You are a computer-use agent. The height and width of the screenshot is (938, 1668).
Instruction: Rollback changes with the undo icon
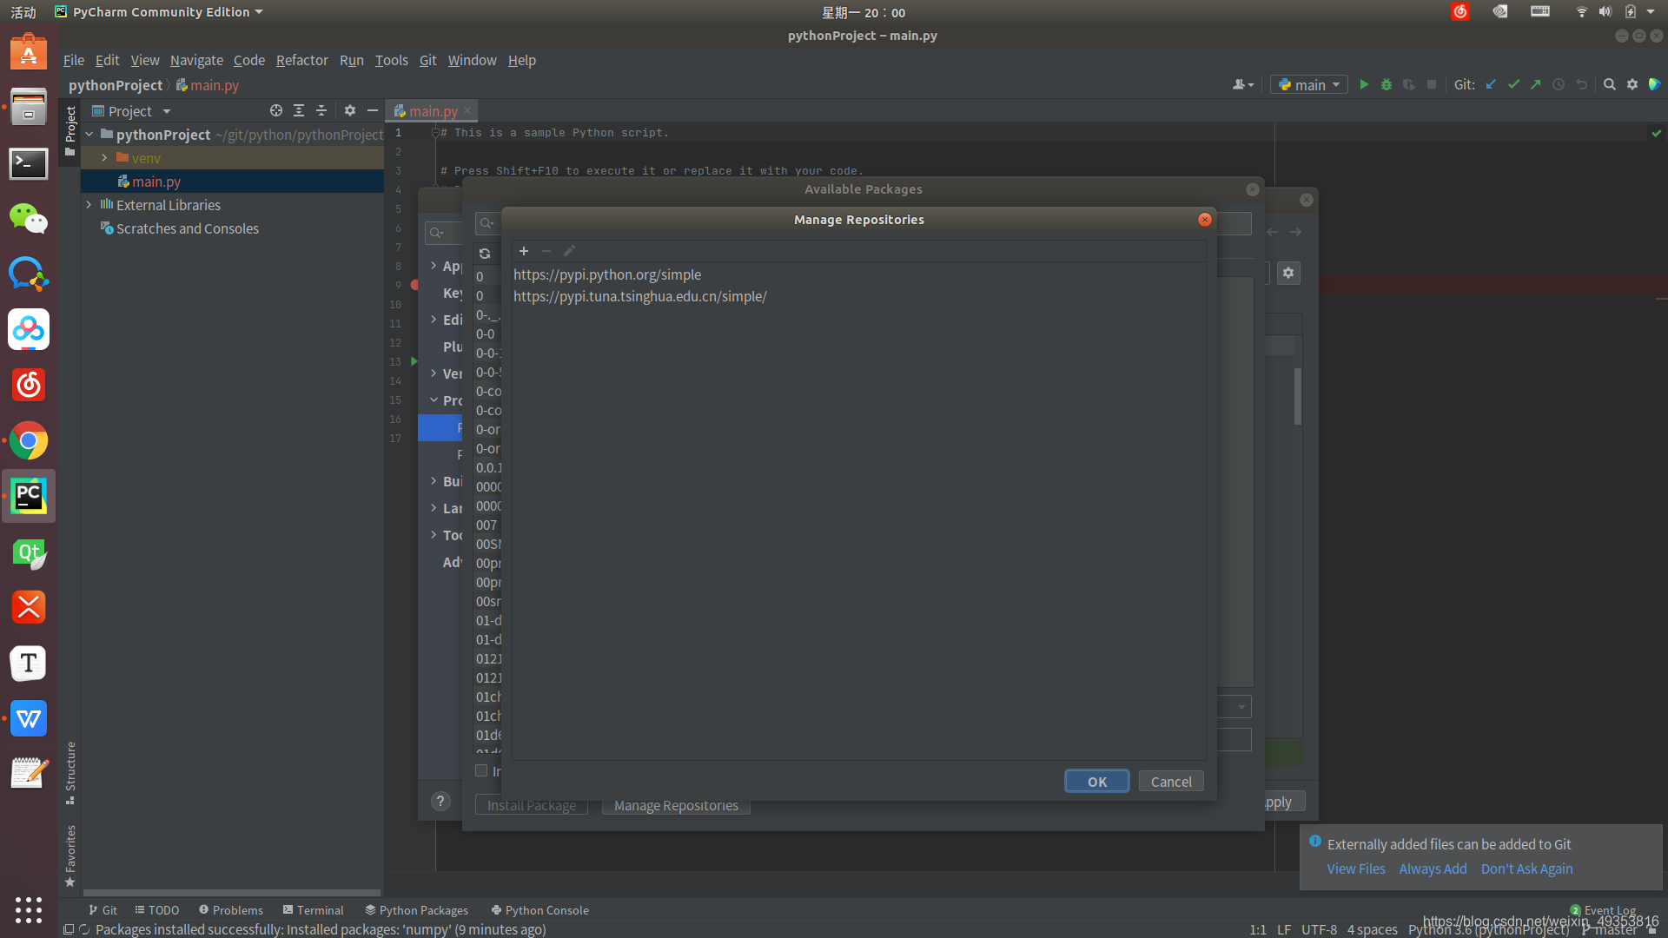pos(1581,84)
